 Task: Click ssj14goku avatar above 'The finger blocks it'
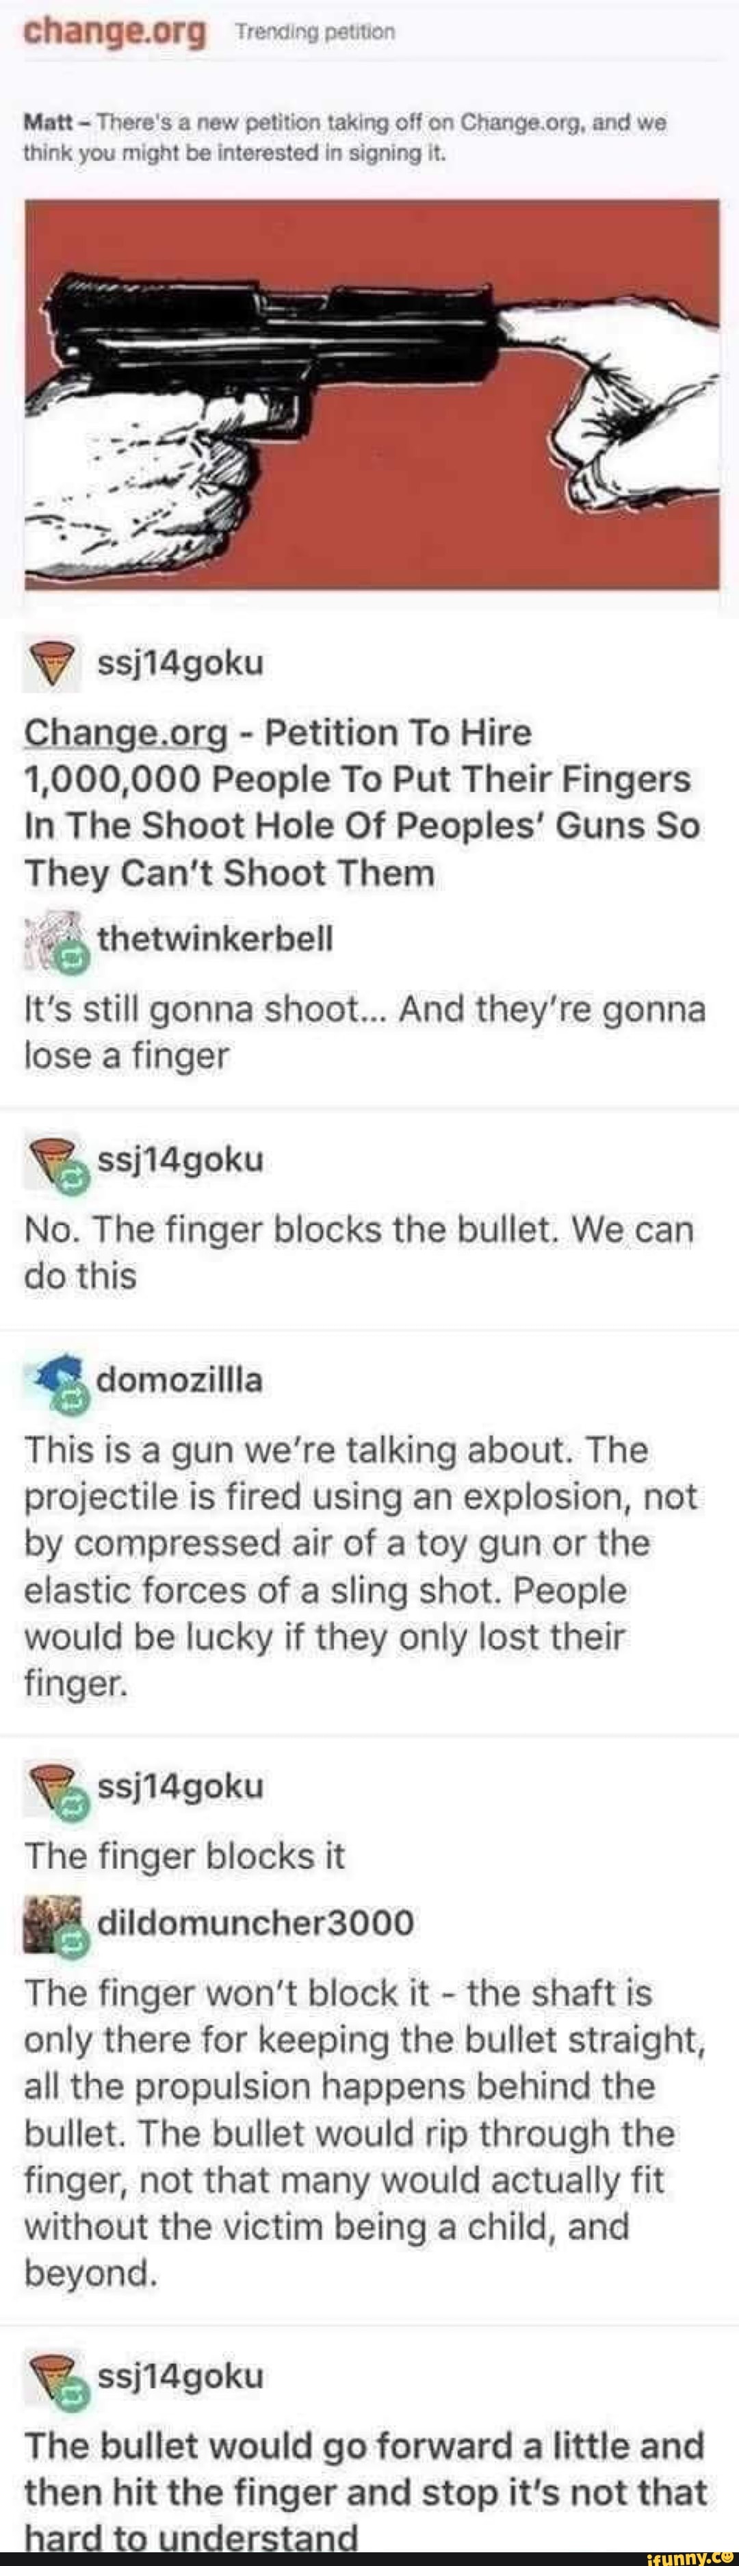point(57,1789)
